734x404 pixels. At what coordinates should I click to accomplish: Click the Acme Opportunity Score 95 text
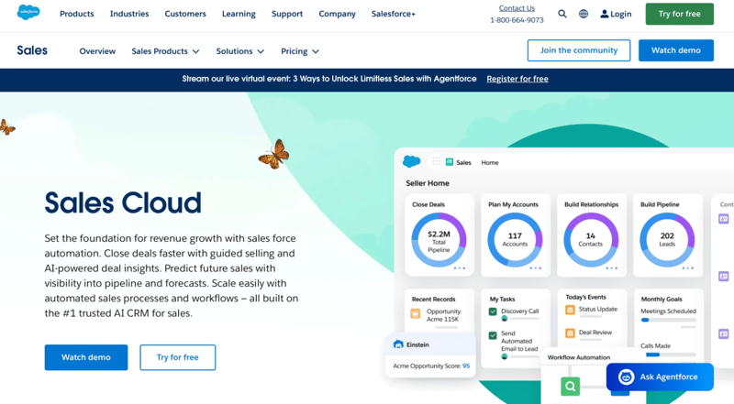tap(431, 366)
